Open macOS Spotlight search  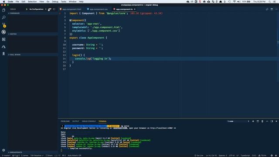click(x=269, y=2)
